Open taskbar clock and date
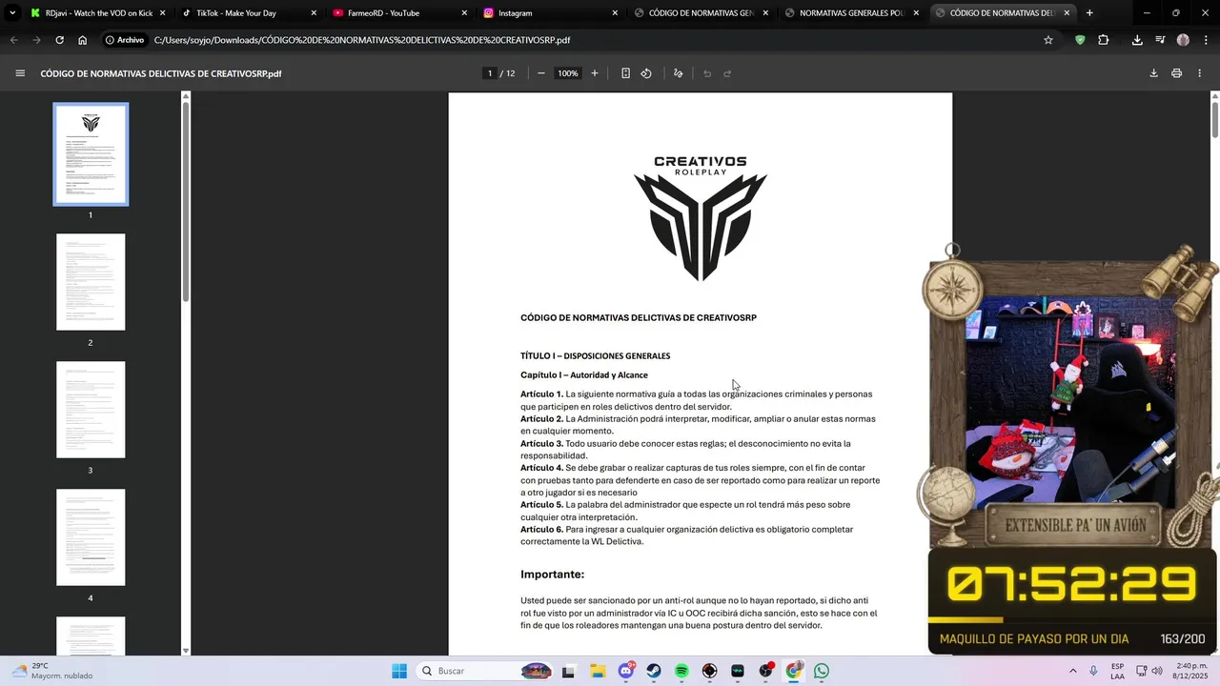1220x686 pixels. [1191, 671]
